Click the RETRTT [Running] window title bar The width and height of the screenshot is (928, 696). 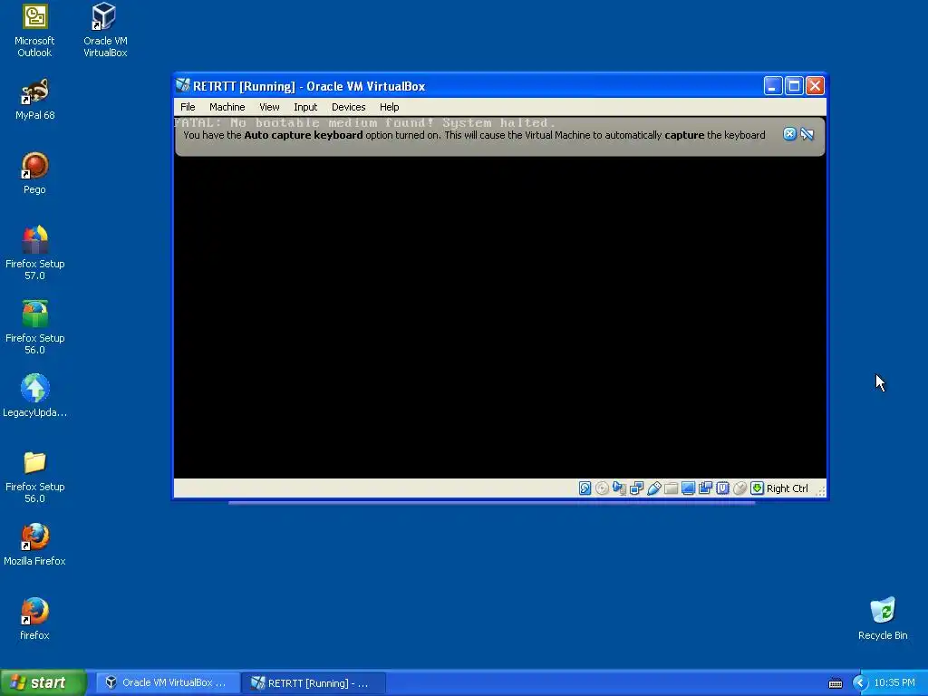point(499,86)
